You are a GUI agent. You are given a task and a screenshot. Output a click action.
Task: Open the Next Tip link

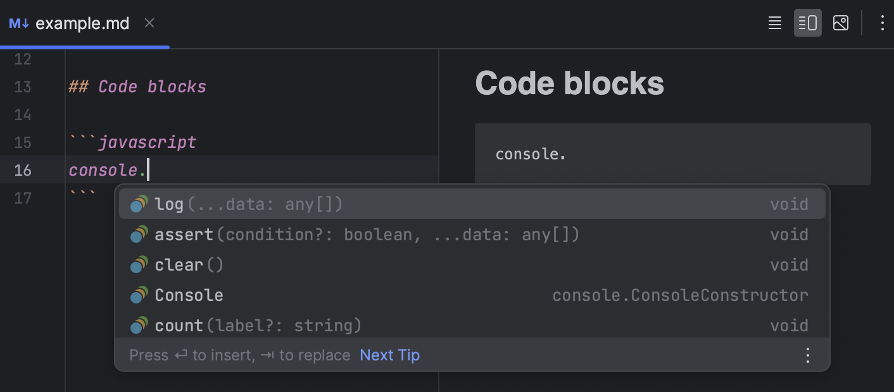click(x=389, y=355)
